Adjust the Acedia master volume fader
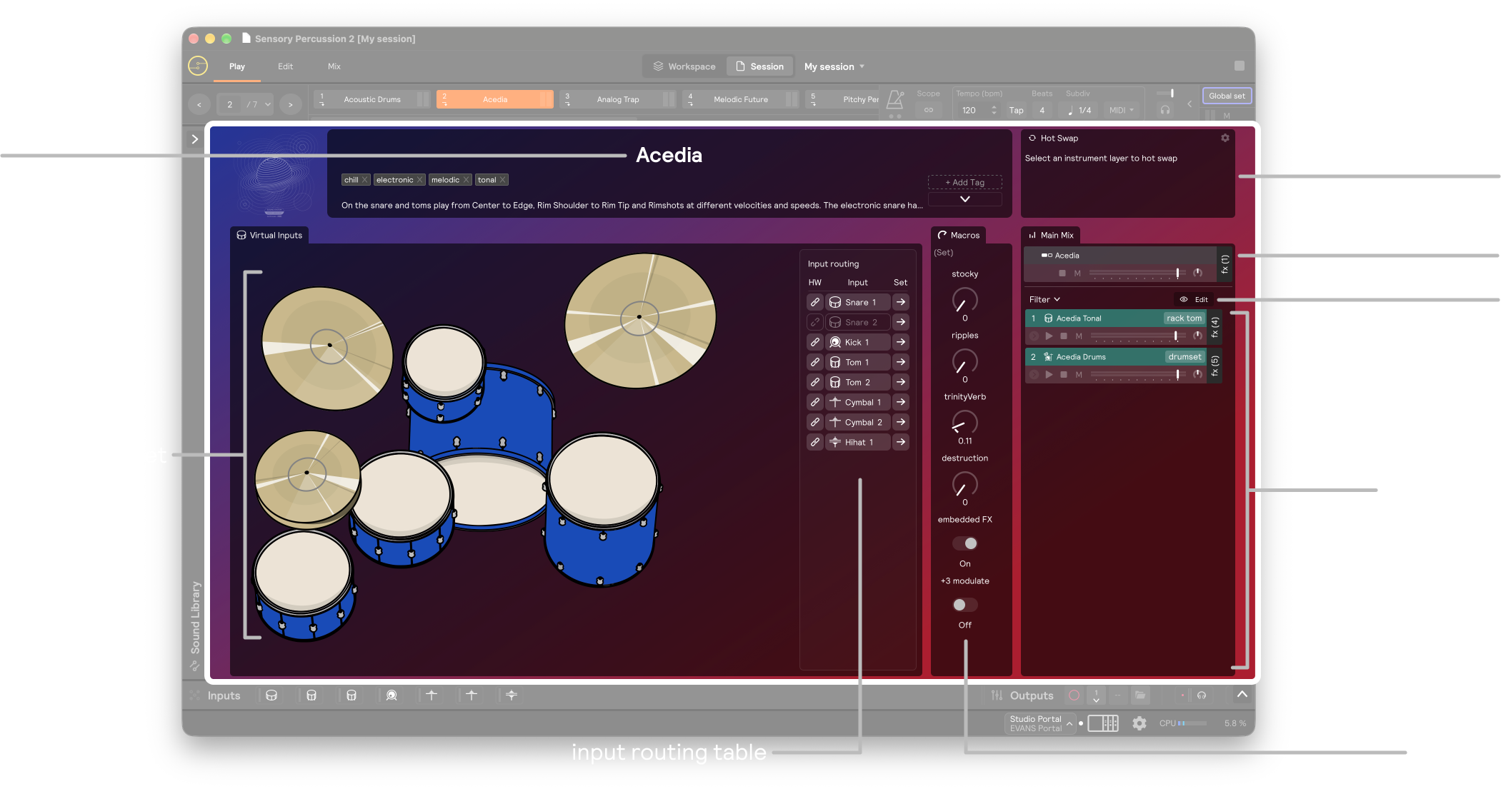This screenshot has height=789, width=1501. pos(1177,273)
